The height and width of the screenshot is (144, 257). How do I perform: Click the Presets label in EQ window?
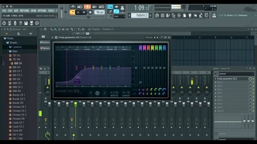point(149,37)
